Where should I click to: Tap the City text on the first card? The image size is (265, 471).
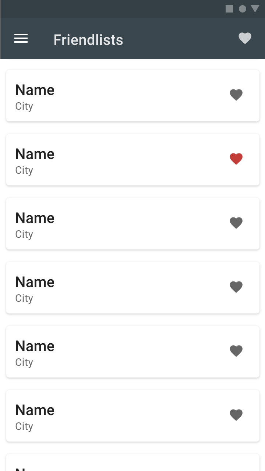point(24,106)
